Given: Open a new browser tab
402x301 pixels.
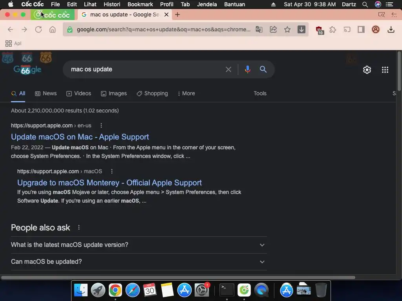Looking at the screenshot, I should [x=177, y=15].
